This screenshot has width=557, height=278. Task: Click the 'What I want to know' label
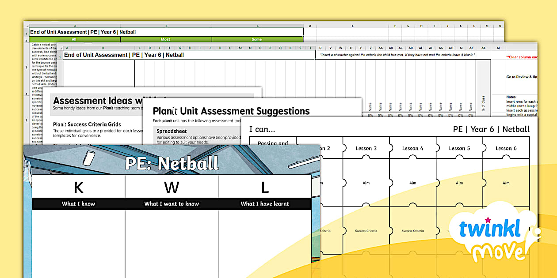(x=172, y=204)
